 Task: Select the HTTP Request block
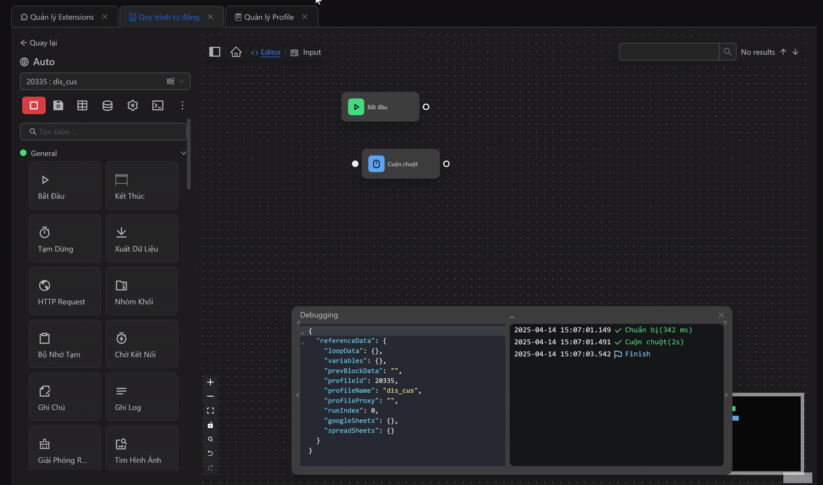pyautogui.click(x=65, y=291)
